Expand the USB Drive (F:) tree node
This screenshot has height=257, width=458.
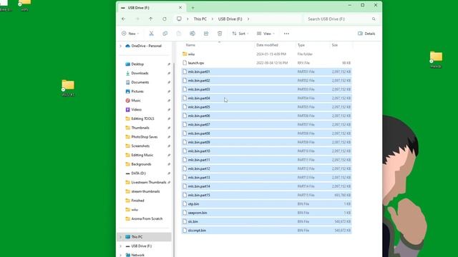pyautogui.click(x=121, y=246)
